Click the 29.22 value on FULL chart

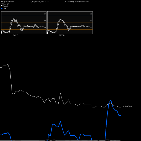click(x=88, y=27)
